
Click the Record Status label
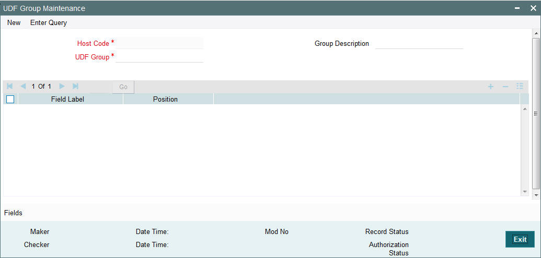point(387,232)
